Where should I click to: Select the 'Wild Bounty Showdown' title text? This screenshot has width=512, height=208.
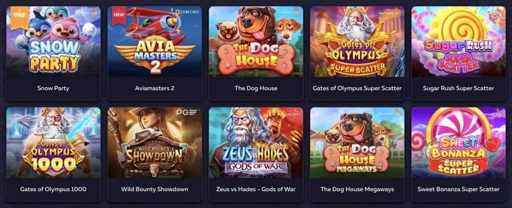pyautogui.click(x=154, y=189)
